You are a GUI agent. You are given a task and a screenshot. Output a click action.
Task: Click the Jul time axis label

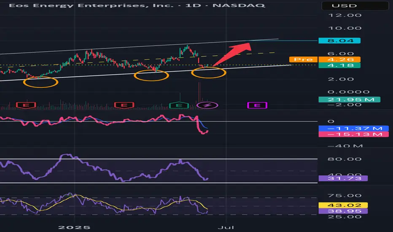point(226,227)
